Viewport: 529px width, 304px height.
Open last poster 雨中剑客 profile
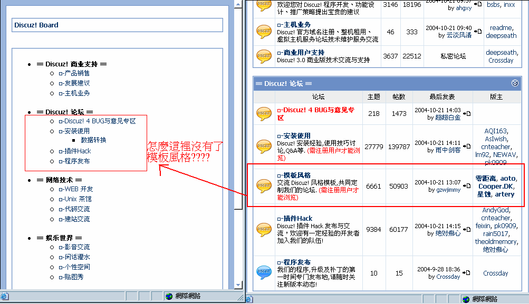448,150
